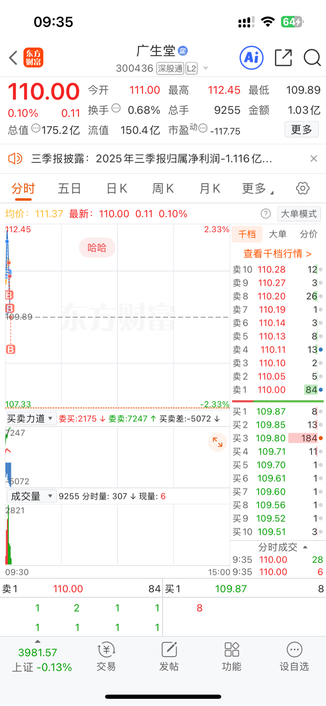This screenshot has height=706, width=326.
Task: Switch to the 分时 tab
Action: tap(23, 188)
